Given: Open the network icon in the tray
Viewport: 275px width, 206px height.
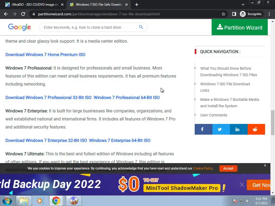Looking at the screenshot, I should pos(241,201).
